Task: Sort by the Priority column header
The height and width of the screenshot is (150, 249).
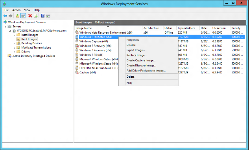Action: coord(238,28)
